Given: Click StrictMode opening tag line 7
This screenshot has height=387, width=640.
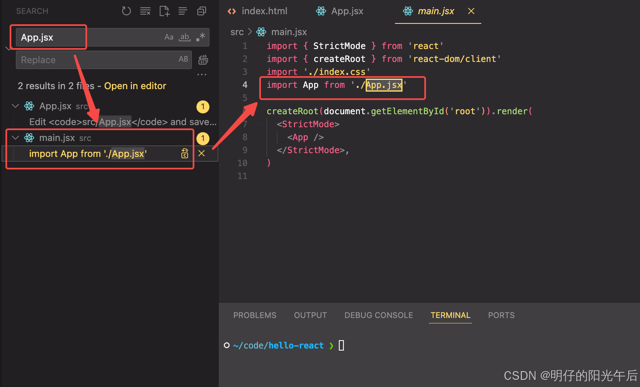Looking at the screenshot, I should click(x=308, y=124).
